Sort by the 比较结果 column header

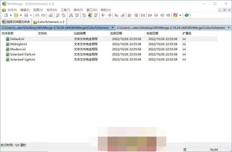click(x=91, y=33)
